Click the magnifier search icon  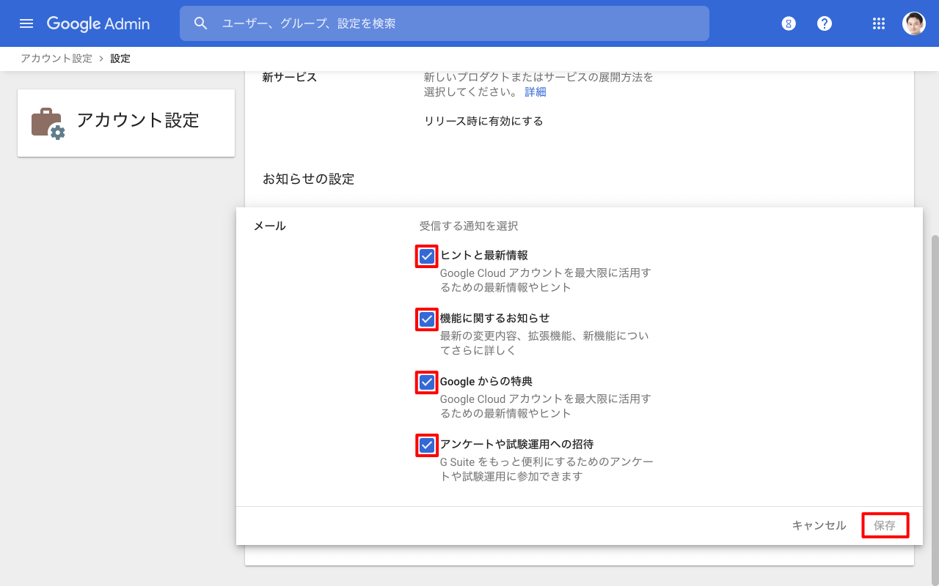tap(201, 23)
